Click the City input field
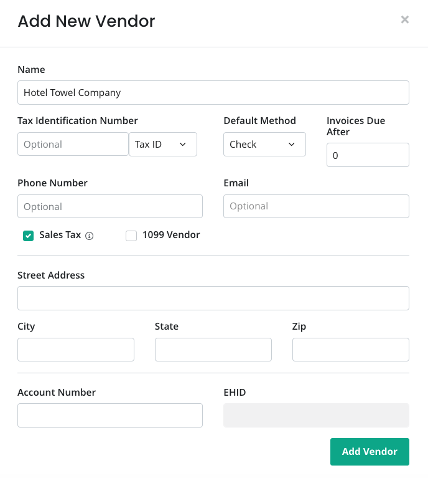The height and width of the screenshot is (478, 428). coord(76,350)
